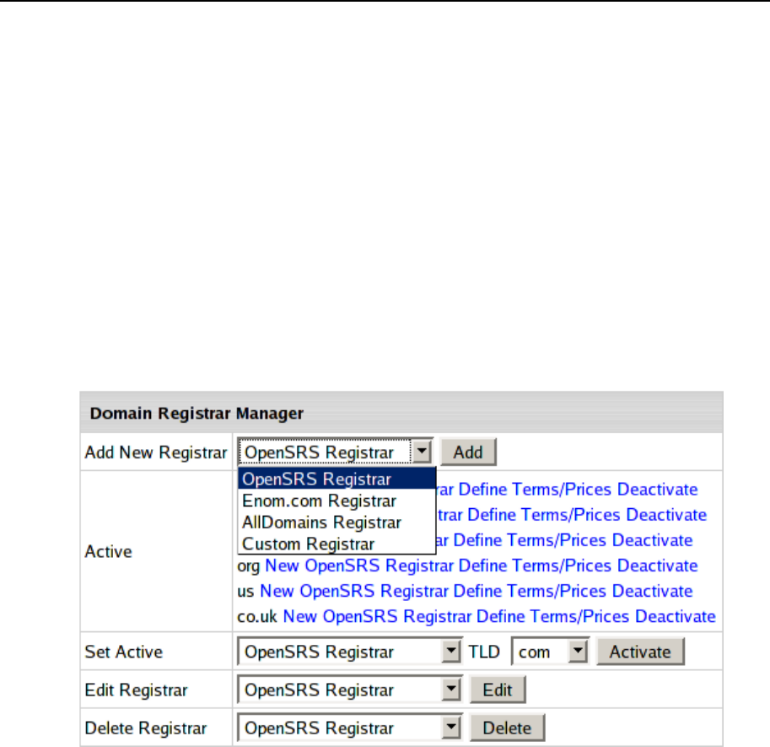Open Define Terms/Prices for the co.uk TLD
This screenshot has width=770, height=747.
click(x=553, y=616)
